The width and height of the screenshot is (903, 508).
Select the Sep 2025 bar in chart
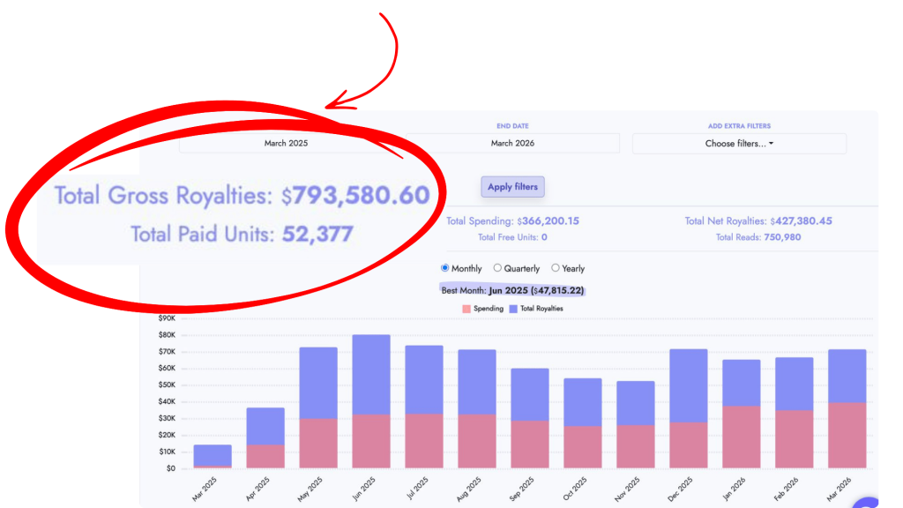529,419
